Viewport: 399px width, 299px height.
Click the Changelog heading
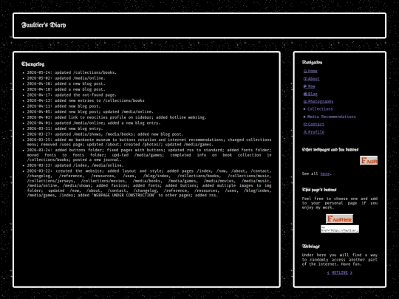pos(33,63)
